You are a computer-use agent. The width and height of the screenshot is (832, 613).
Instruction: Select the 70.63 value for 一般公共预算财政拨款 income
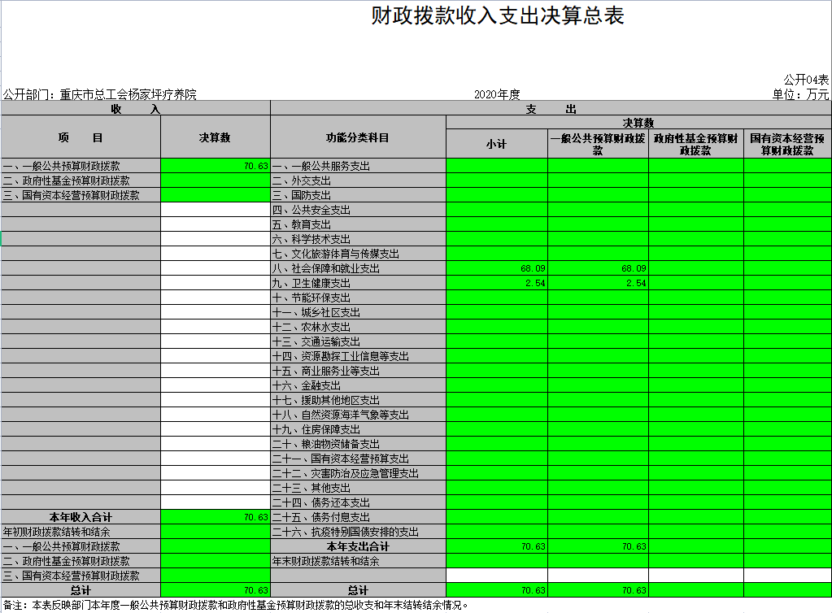coord(215,166)
